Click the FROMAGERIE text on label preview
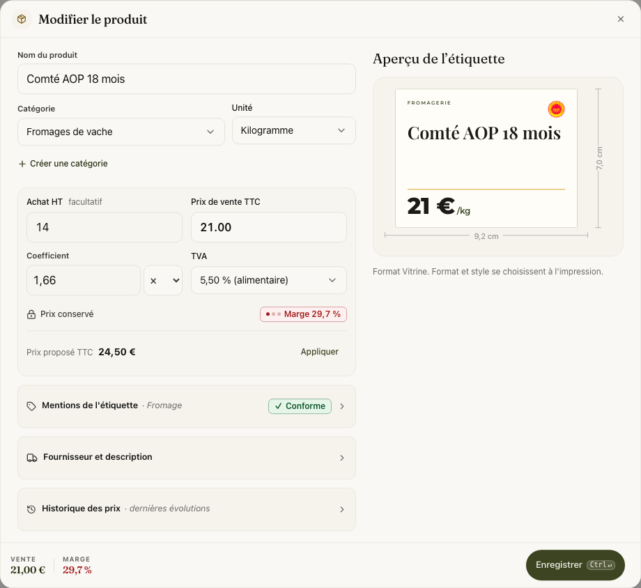The width and height of the screenshot is (641, 588). [x=428, y=102]
